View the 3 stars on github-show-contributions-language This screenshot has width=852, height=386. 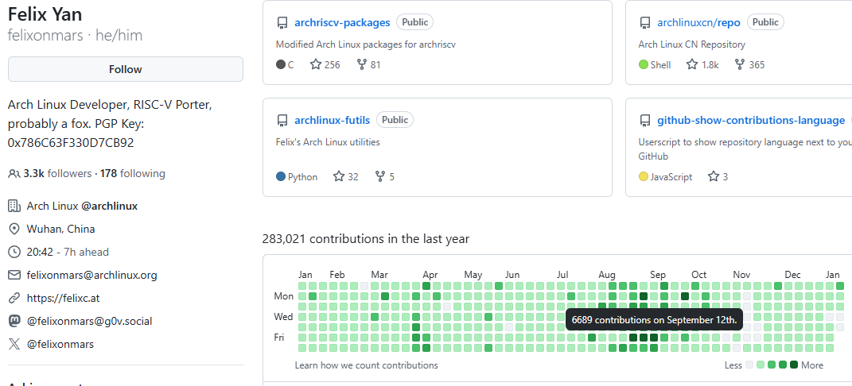click(x=718, y=177)
